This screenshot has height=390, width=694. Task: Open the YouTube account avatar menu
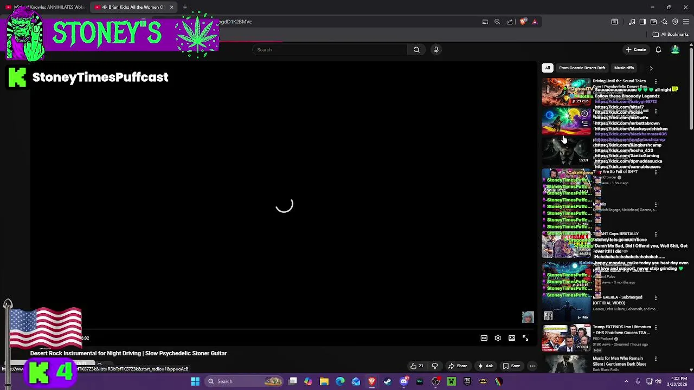click(x=675, y=50)
